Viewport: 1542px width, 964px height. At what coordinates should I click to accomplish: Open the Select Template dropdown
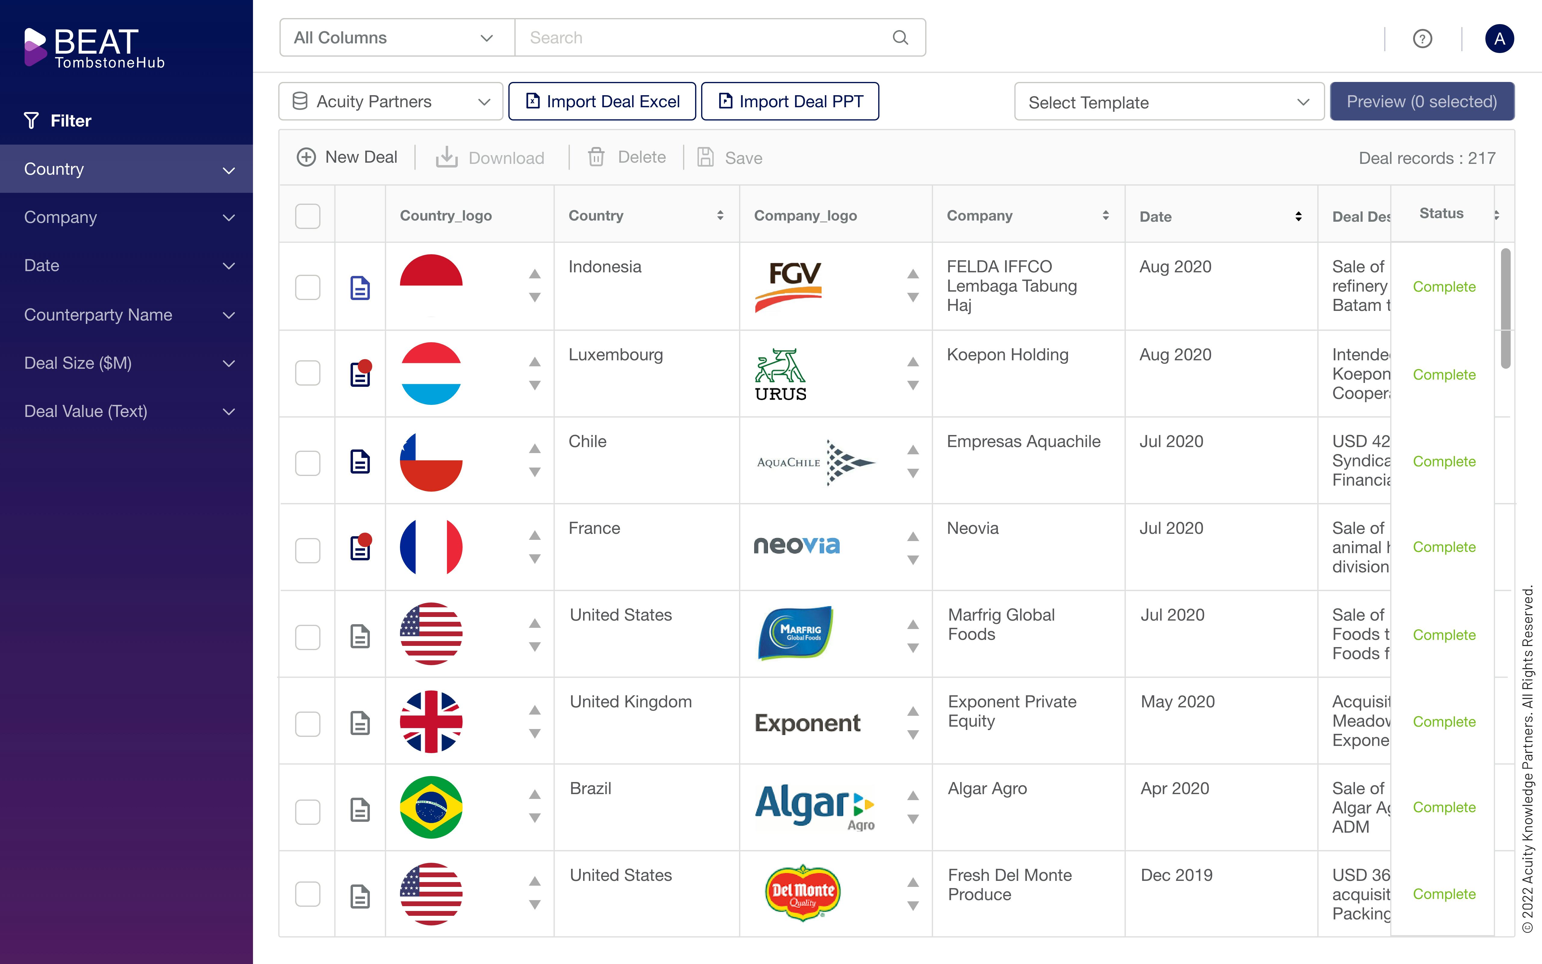(1169, 102)
